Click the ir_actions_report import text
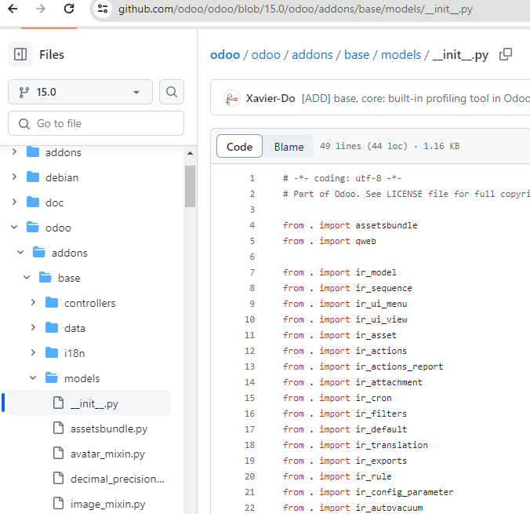The image size is (530, 514). pos(399,366)
